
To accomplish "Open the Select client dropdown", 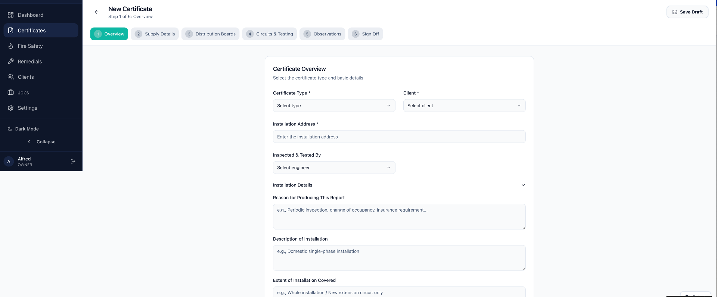I will tap(464, 106).
